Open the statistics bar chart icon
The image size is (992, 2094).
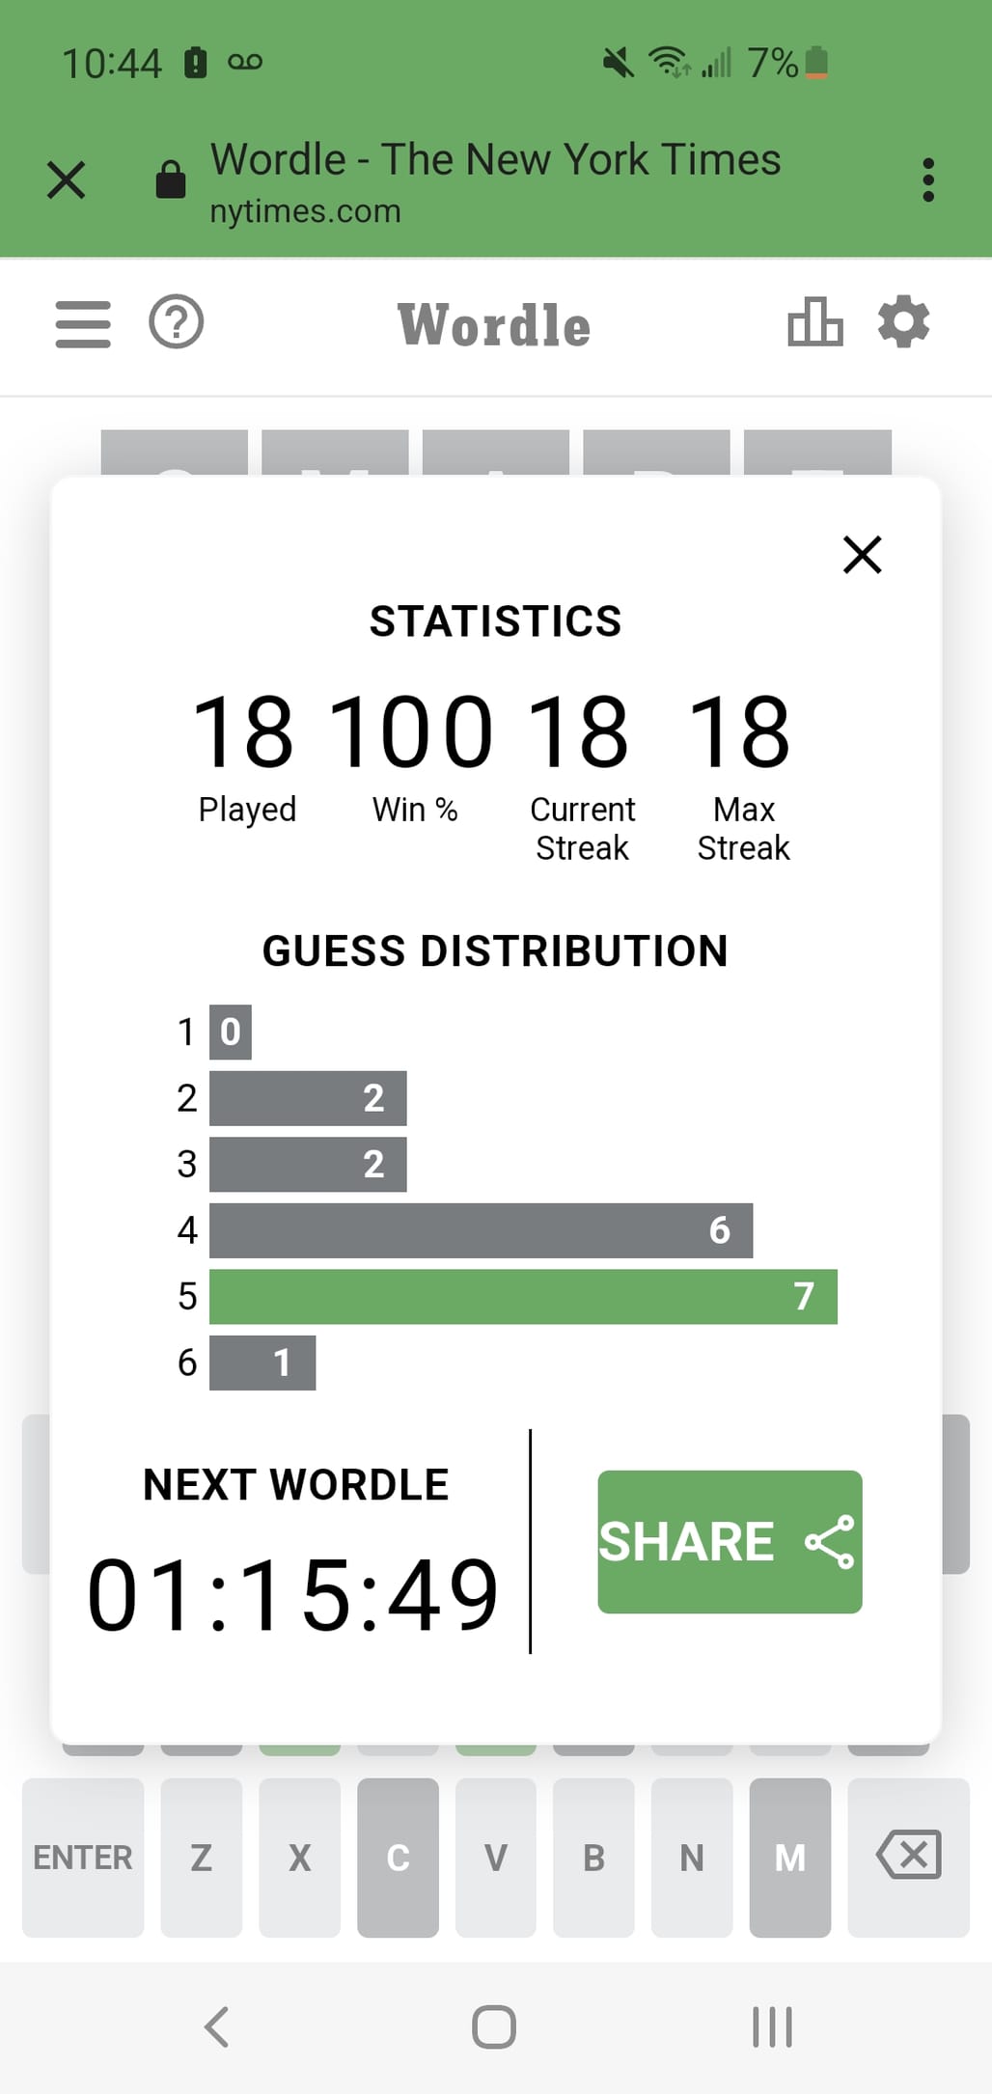point(814,321)
